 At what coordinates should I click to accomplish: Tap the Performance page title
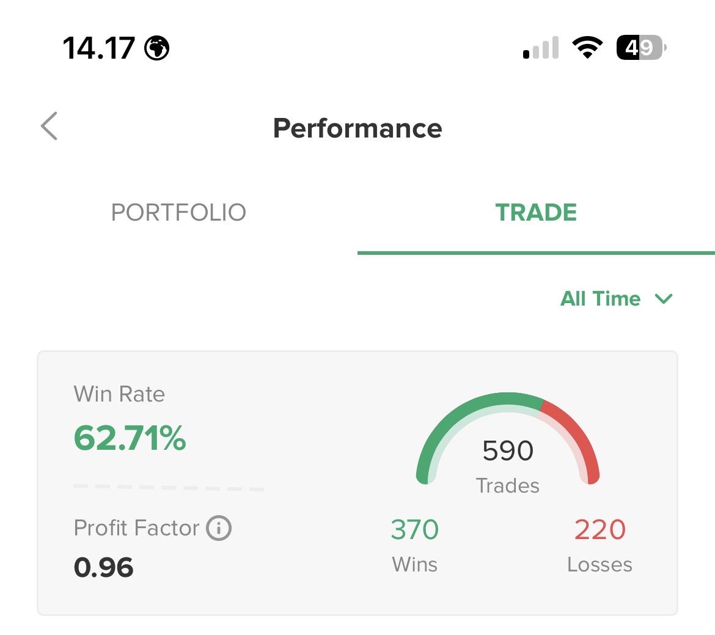pos(358,128)
